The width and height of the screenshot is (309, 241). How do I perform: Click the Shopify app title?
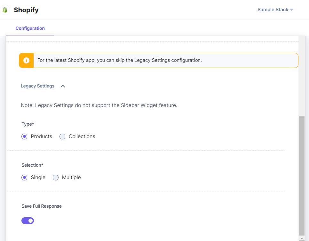(x=26, y=10)
